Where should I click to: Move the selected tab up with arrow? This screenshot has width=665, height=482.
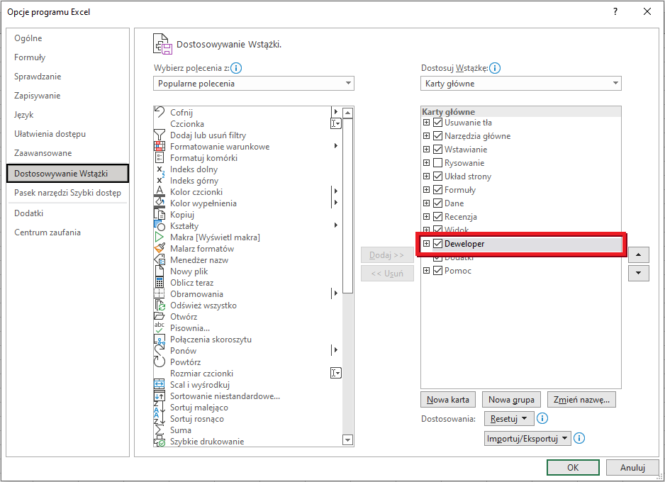[638, 254]
